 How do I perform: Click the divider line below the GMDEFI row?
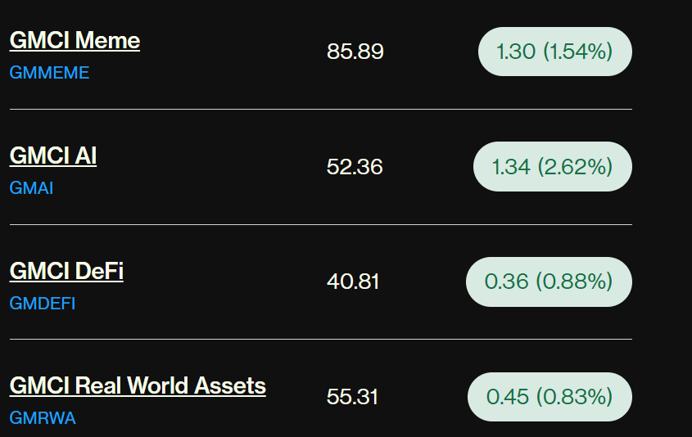320,339
